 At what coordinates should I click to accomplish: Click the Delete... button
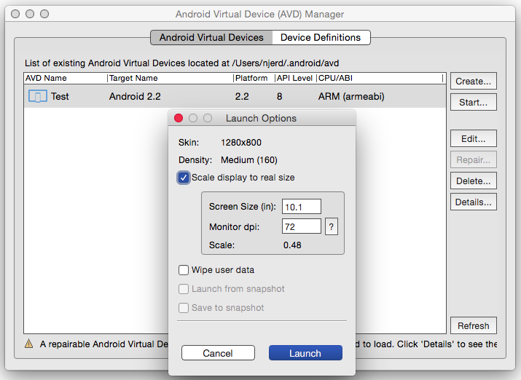click(x=474, y=181)
